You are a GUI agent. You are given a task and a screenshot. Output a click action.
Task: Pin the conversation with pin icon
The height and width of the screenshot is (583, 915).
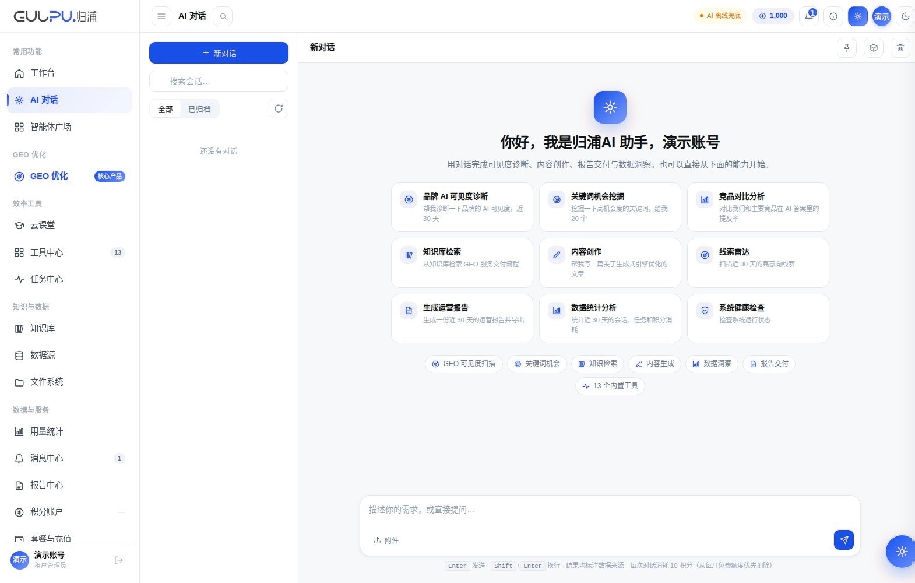click(847, 48)
